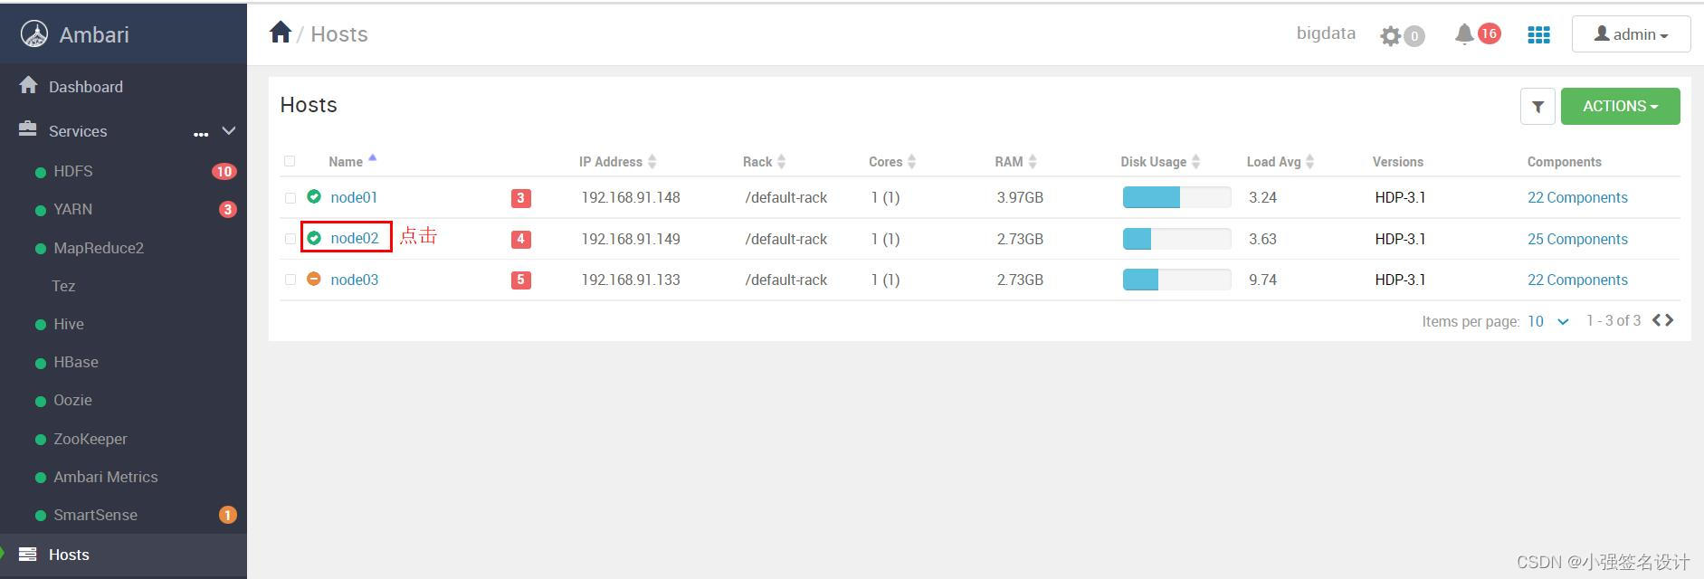
Task: Sort by RAM column arrows
Action: [x=1032, y=162]
